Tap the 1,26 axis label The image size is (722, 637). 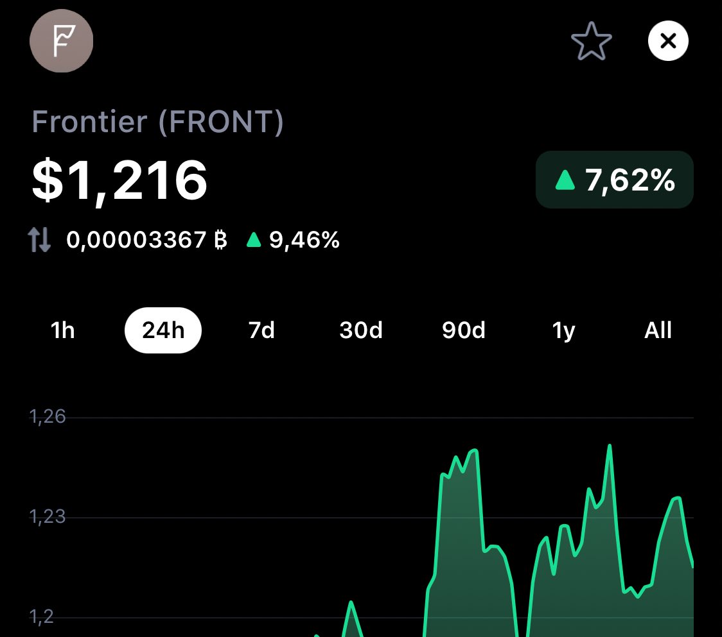(48, 417)
